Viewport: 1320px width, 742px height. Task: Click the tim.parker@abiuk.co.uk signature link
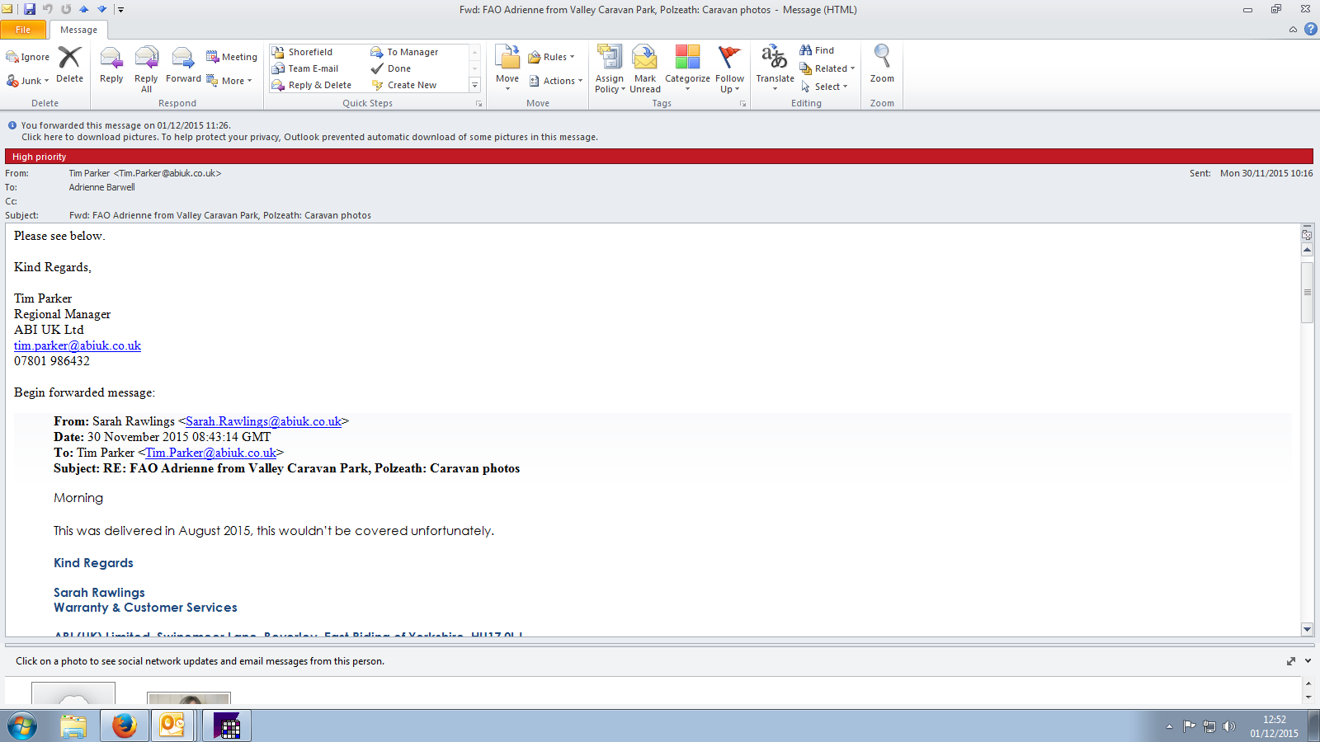click(x=78, y=345)
